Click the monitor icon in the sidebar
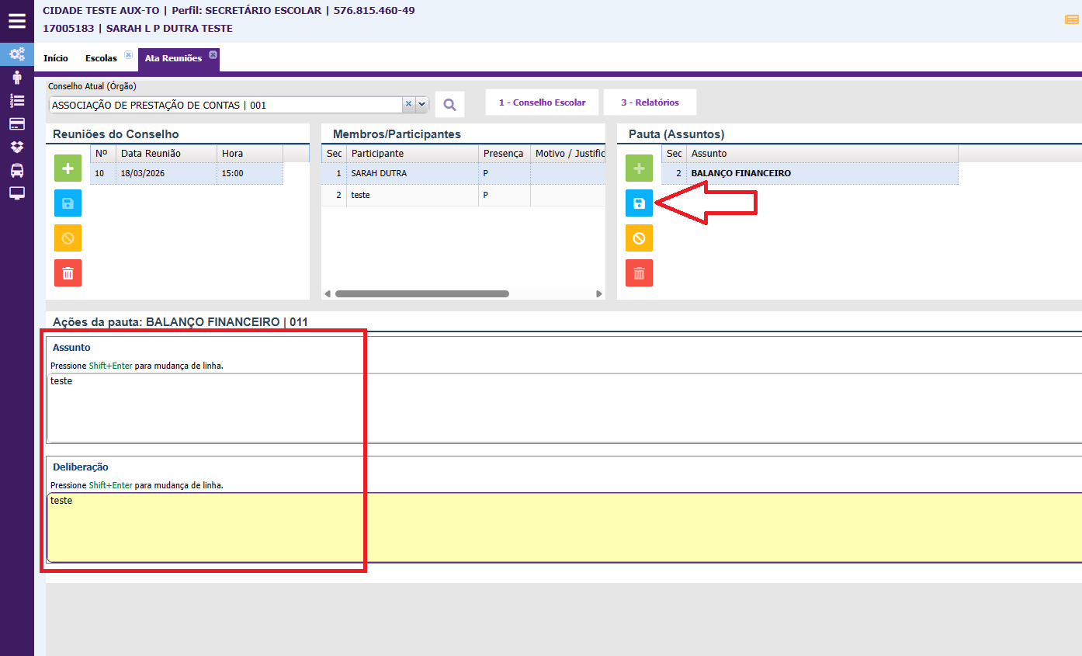Viewport: 1082px width, 656px height. pyautogui.click(x=17, y=193)
